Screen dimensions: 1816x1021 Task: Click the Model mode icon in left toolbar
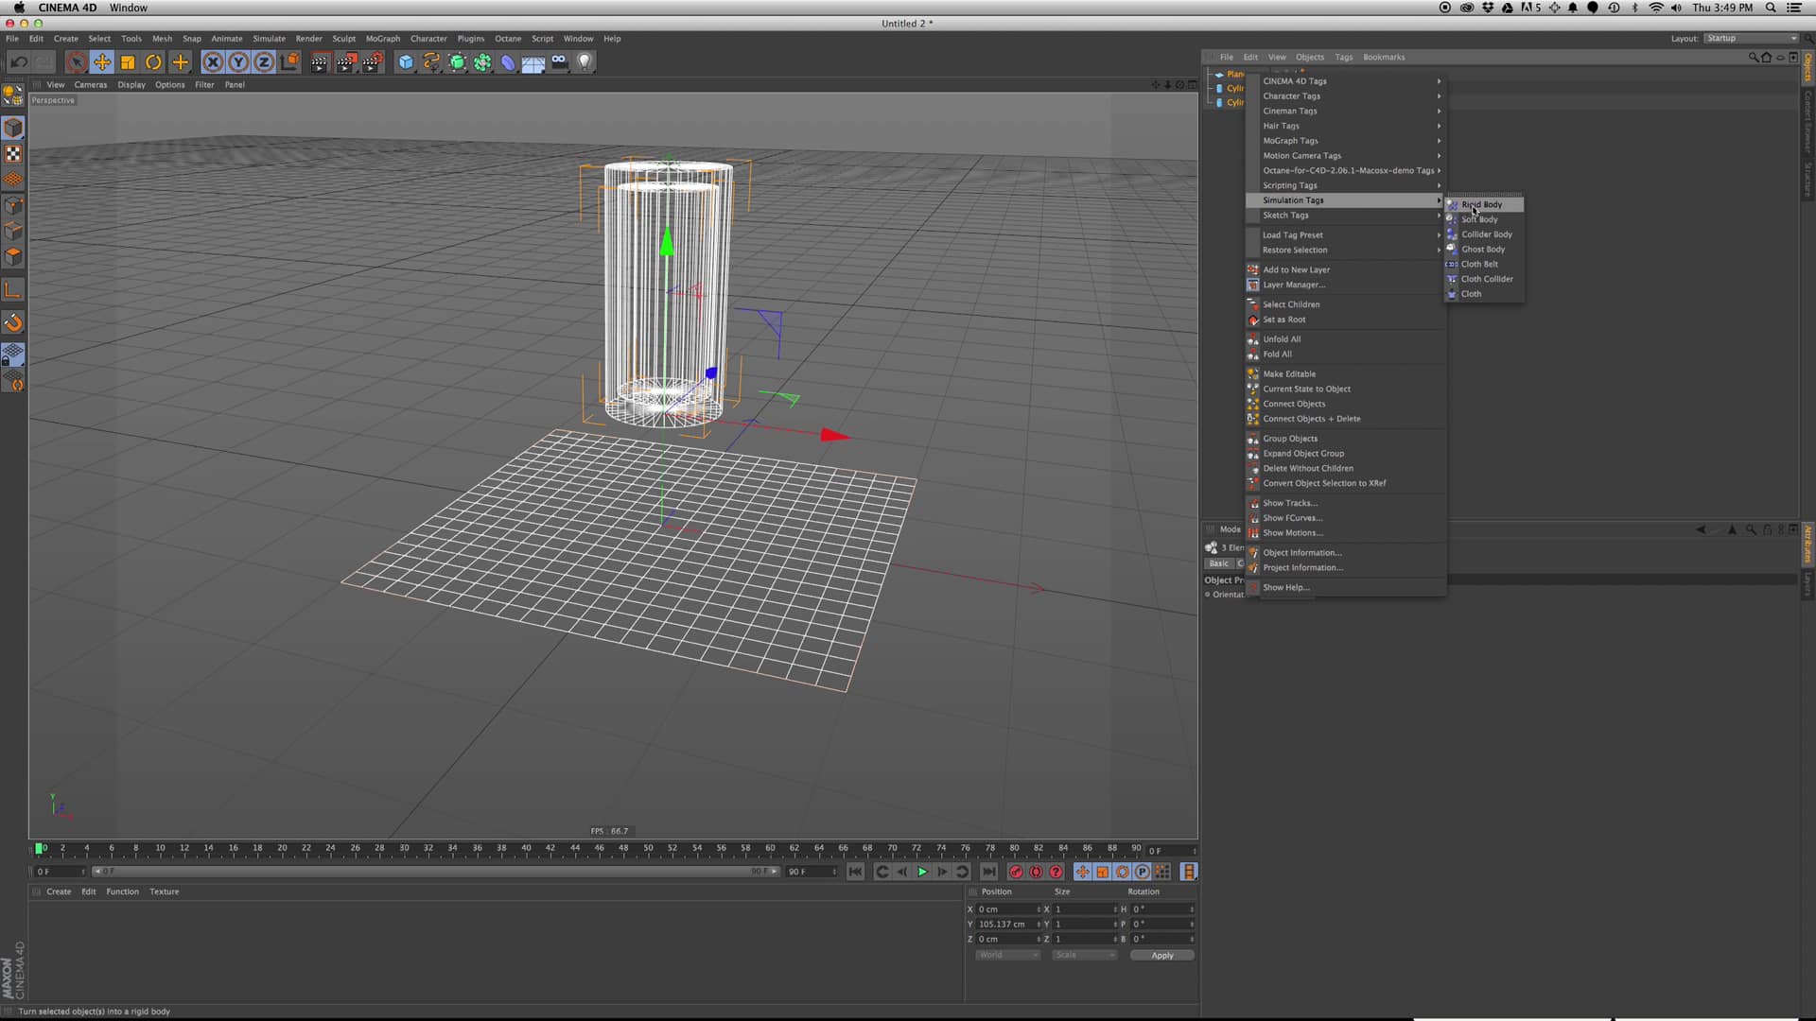pyautogui.click(x=14, y=128)
